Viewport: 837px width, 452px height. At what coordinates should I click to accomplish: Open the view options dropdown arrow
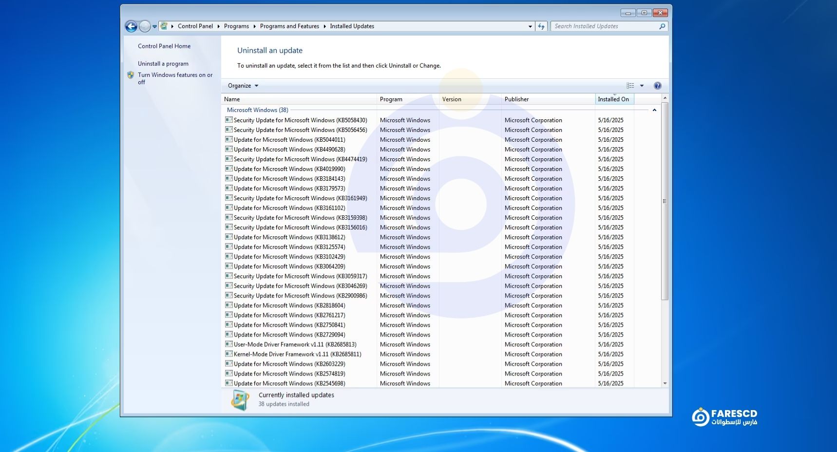[x=642, y=86]
